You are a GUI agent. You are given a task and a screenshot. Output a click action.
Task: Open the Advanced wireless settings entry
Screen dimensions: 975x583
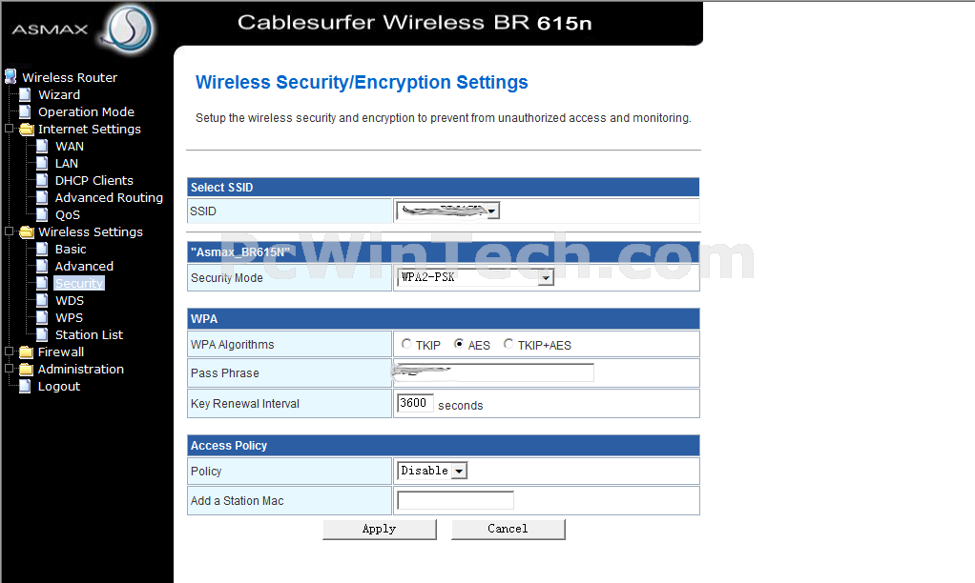84,267
